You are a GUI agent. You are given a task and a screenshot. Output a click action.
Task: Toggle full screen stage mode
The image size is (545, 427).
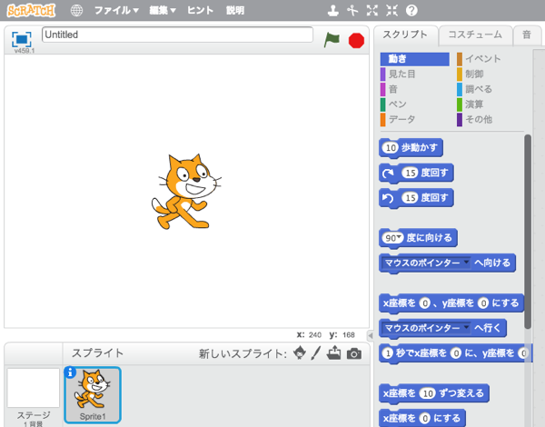pos(22,39)
